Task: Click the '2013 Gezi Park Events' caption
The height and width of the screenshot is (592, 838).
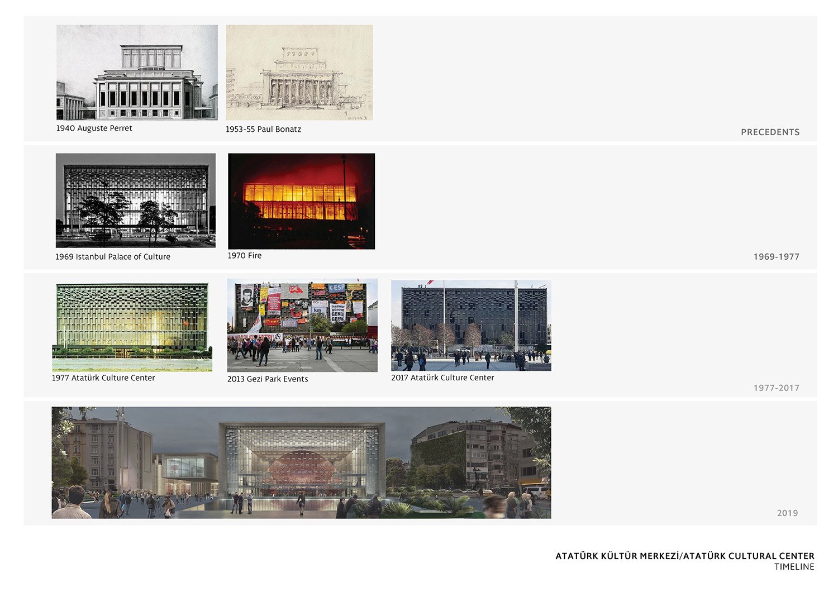Action: (x=268, y=379)
